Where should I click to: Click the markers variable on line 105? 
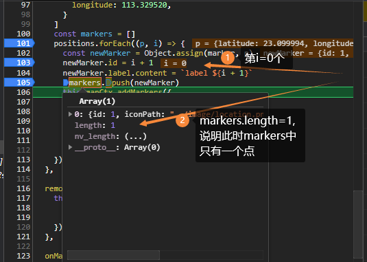click(x=85, y=83)
